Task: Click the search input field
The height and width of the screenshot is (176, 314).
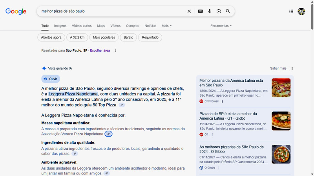Action: pyautogui.click(x=112, y=11)
